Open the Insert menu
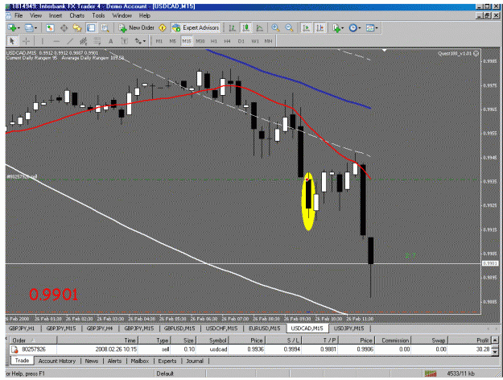Viewport: 503px width, 380px height. (x=56, y=15)
